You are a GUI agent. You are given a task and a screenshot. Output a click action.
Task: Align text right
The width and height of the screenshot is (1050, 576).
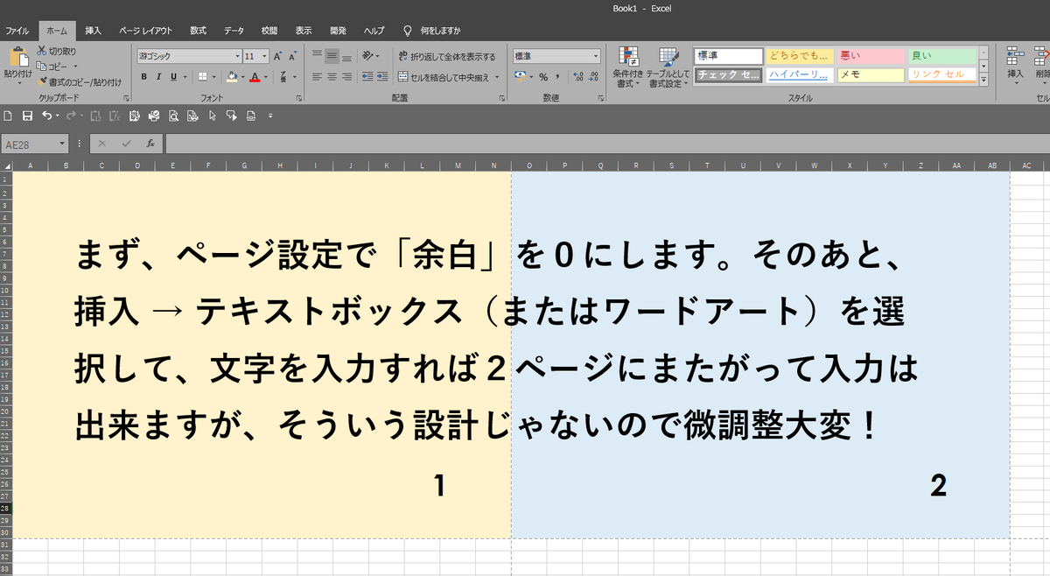(346, 76)
